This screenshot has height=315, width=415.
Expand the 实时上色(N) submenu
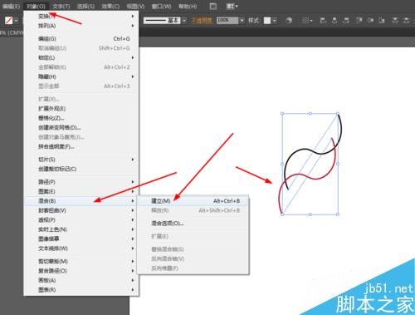pos(81,229)
